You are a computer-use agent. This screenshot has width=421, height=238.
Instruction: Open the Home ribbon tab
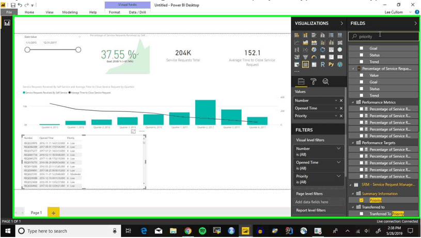(29, 12)
